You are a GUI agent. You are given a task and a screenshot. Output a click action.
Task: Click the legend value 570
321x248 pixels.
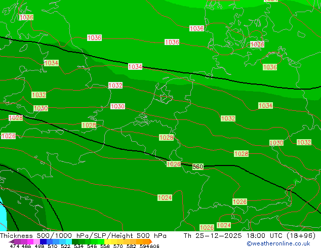pyautogui.click(x=118, y=246)
